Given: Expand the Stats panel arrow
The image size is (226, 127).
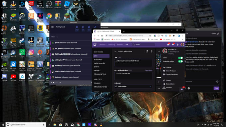Looking at the screenshot, I should click(x=159, y=89).
